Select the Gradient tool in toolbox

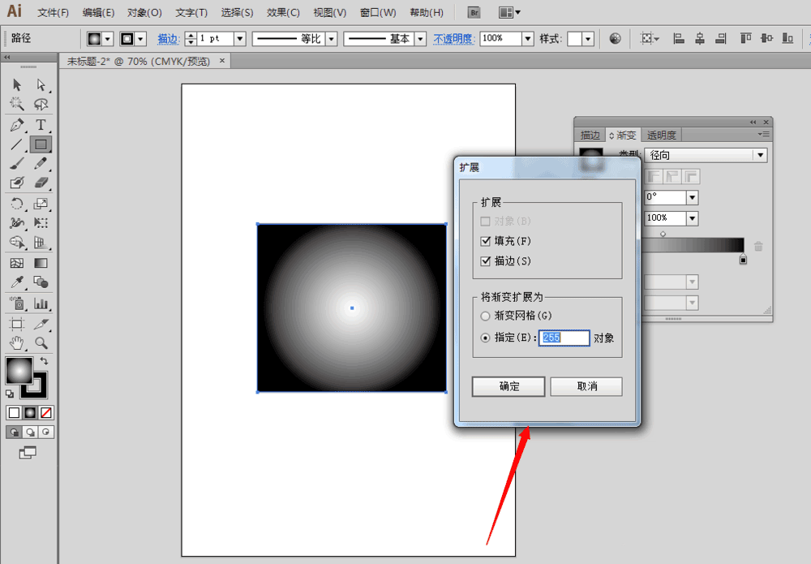[x=41, y=264]
